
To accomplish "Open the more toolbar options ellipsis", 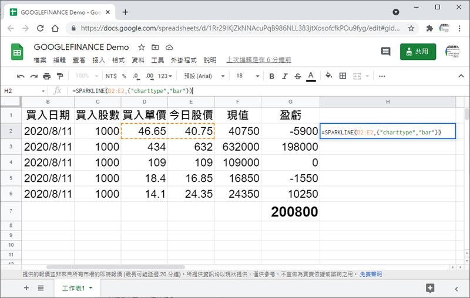I will [x=382, y=76].
